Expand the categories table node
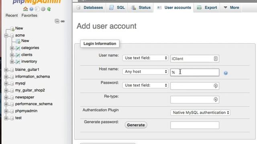The image size is (257, 144). (12, 48)
